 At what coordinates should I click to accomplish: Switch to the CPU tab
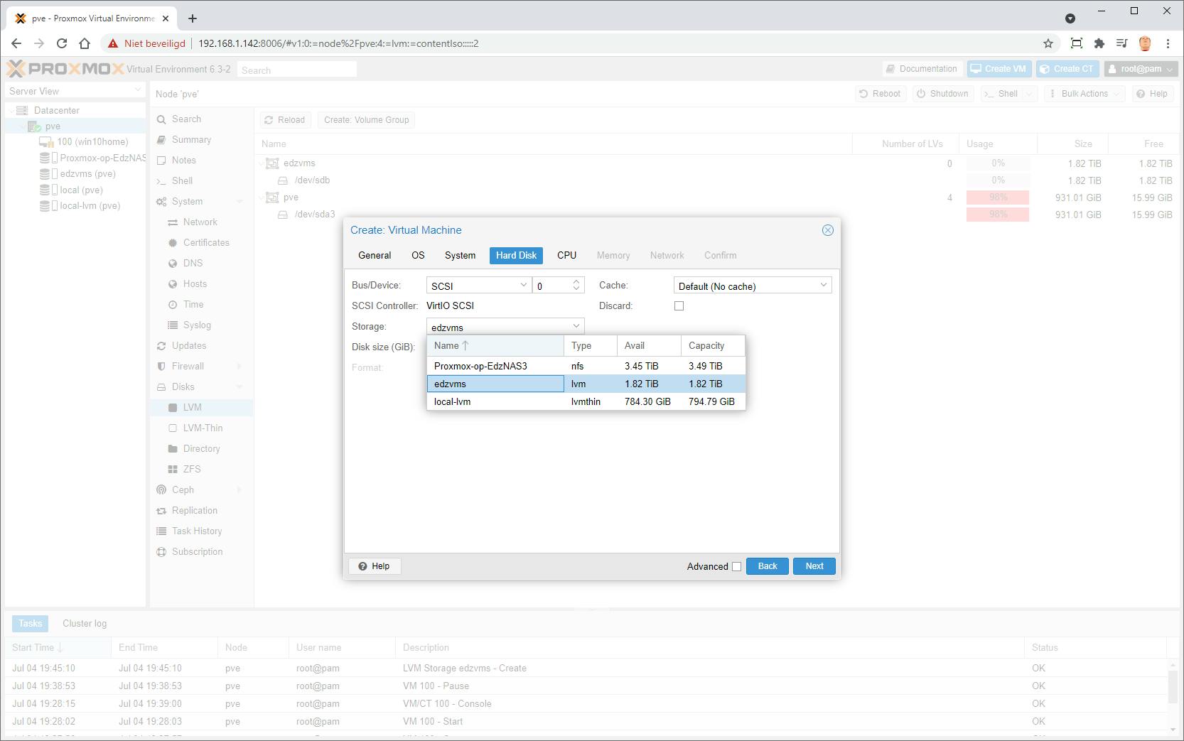(566, 255)
